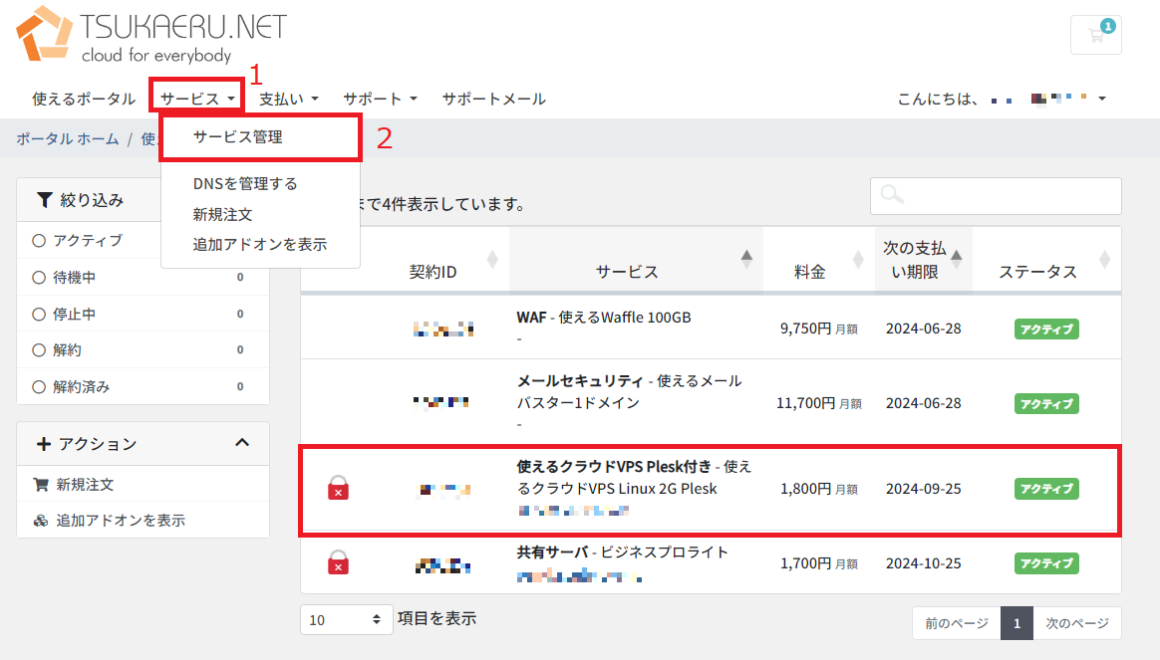Click the search magnifier icon
1160x660 pixels.
click(x=892, y=194)
